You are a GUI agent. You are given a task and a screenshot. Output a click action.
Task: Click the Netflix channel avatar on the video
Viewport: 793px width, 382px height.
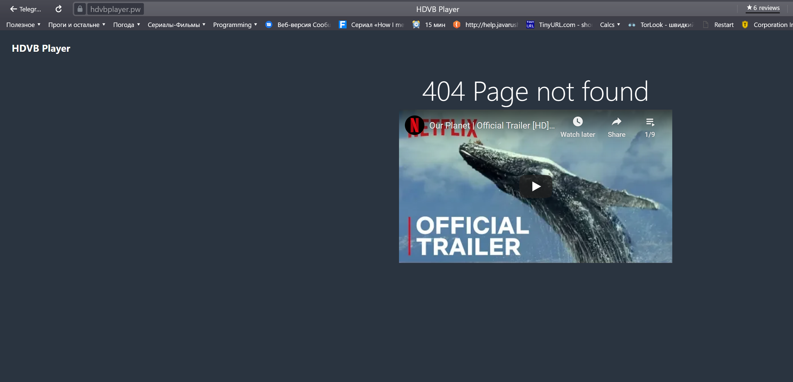[414, 125]
